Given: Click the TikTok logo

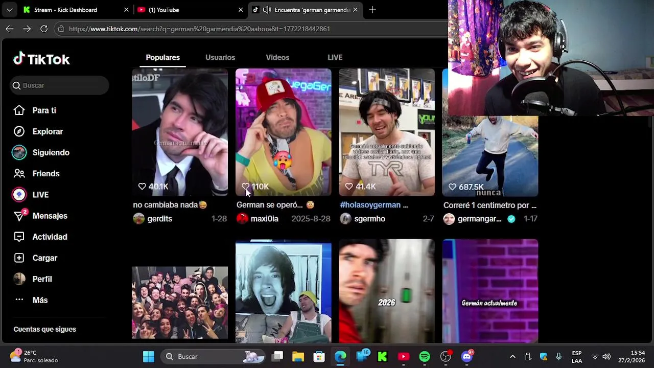Looking at the screenshot, I should pos(41,59).
